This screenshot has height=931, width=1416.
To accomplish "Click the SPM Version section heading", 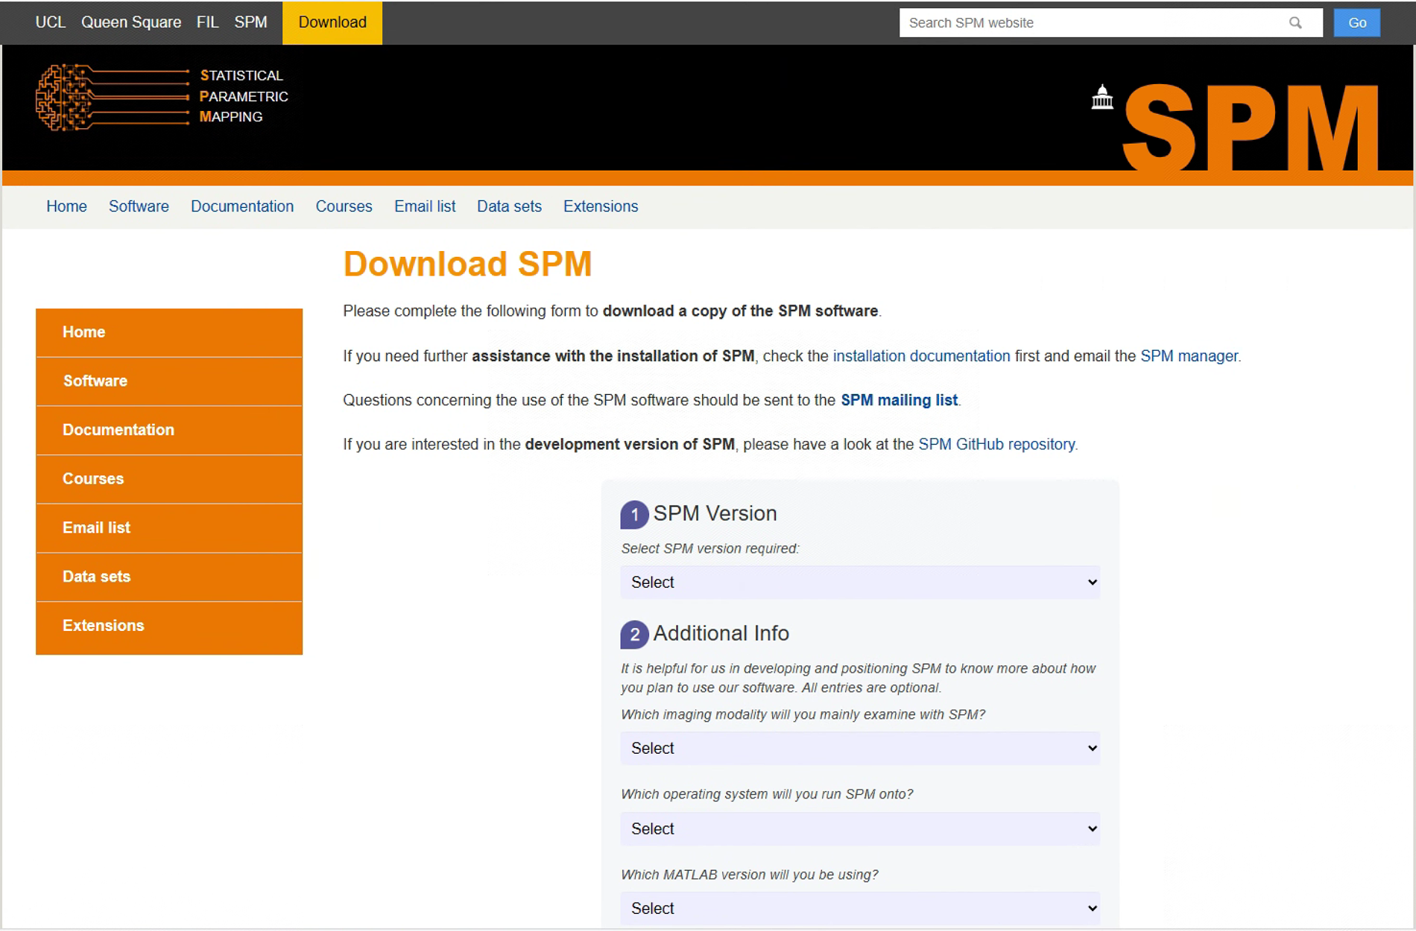I will point(715,513).
